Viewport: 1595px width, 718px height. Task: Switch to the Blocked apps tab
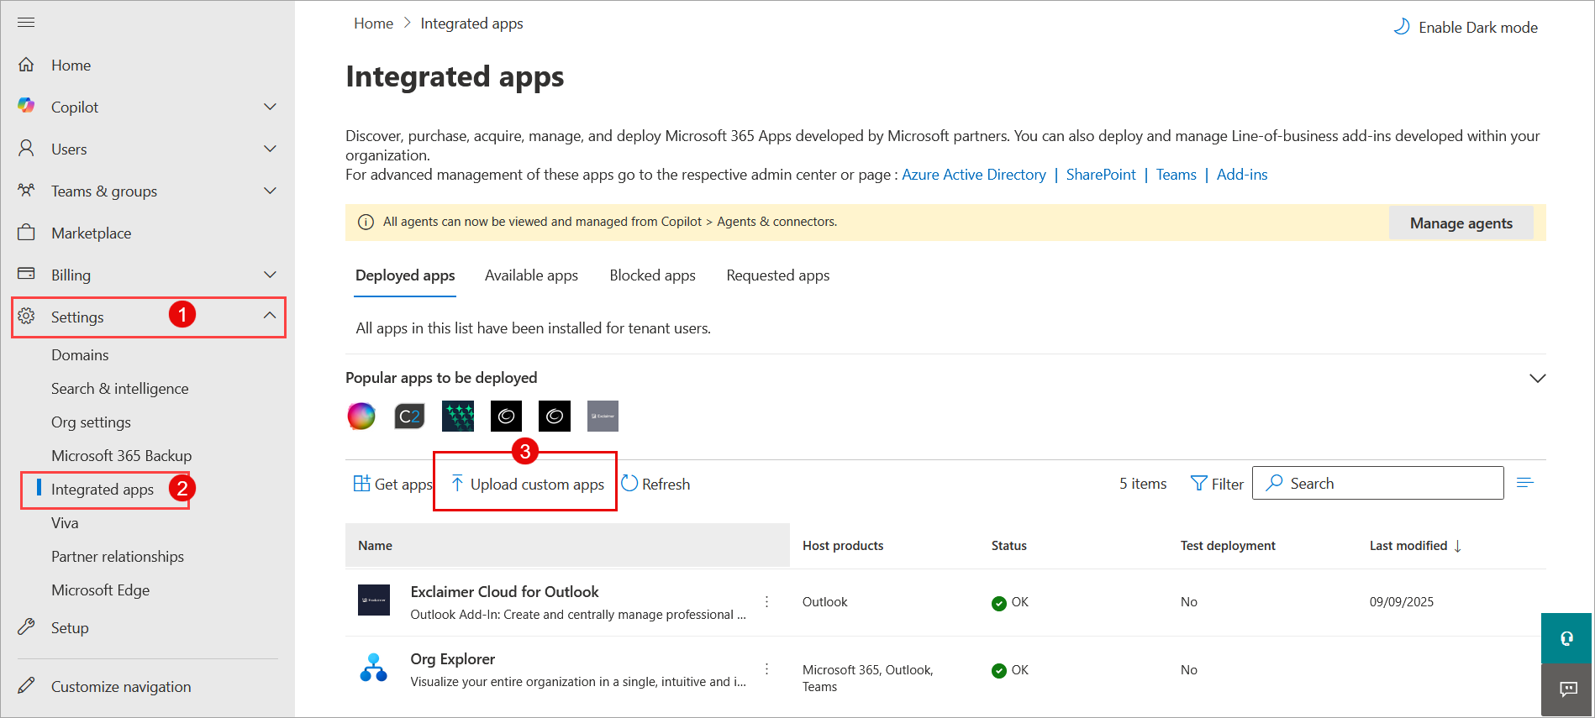(652, 275)
